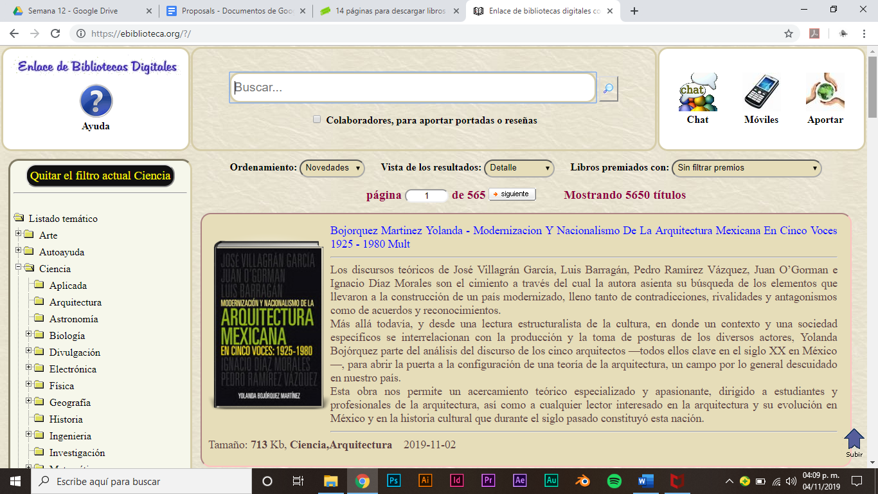Click the Windows taskbar search box

click(x=141, y=481)
